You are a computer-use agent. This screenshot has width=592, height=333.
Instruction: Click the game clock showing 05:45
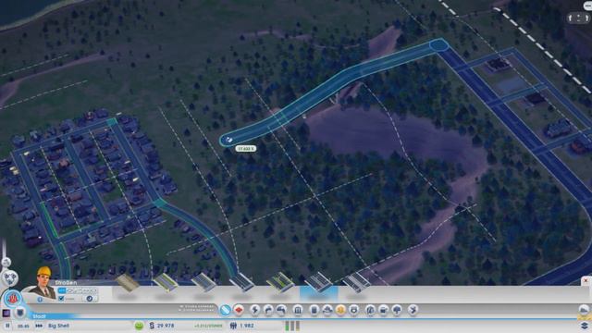pos(23,326)
